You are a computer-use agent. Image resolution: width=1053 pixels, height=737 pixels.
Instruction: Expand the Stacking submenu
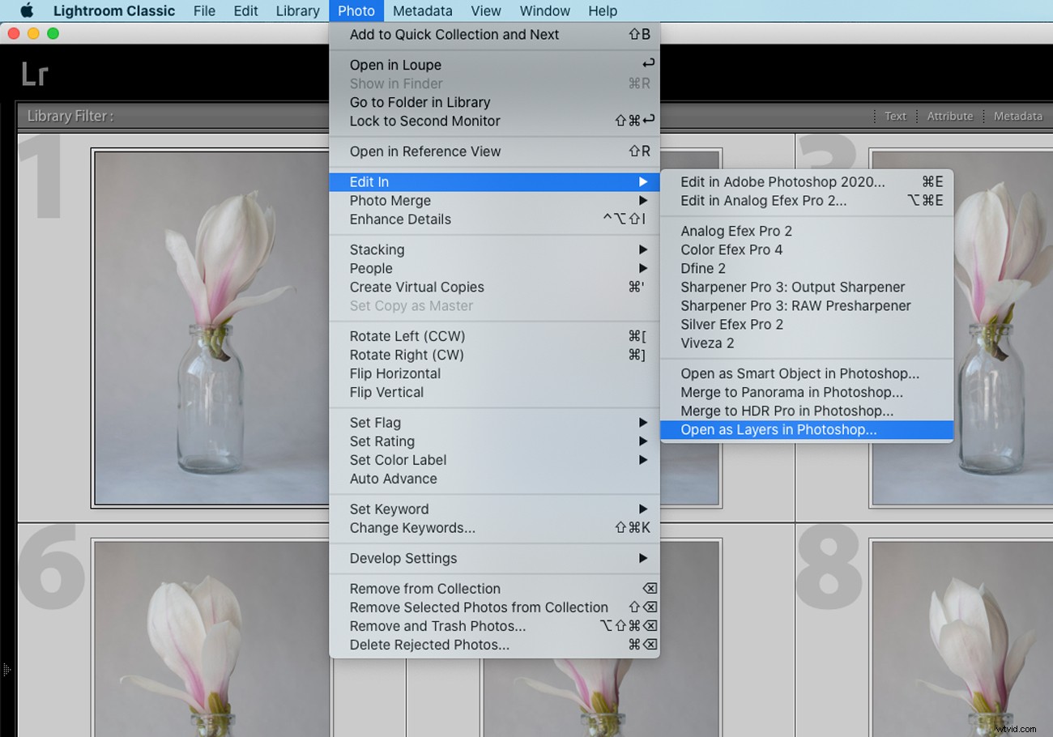point(376,249)
